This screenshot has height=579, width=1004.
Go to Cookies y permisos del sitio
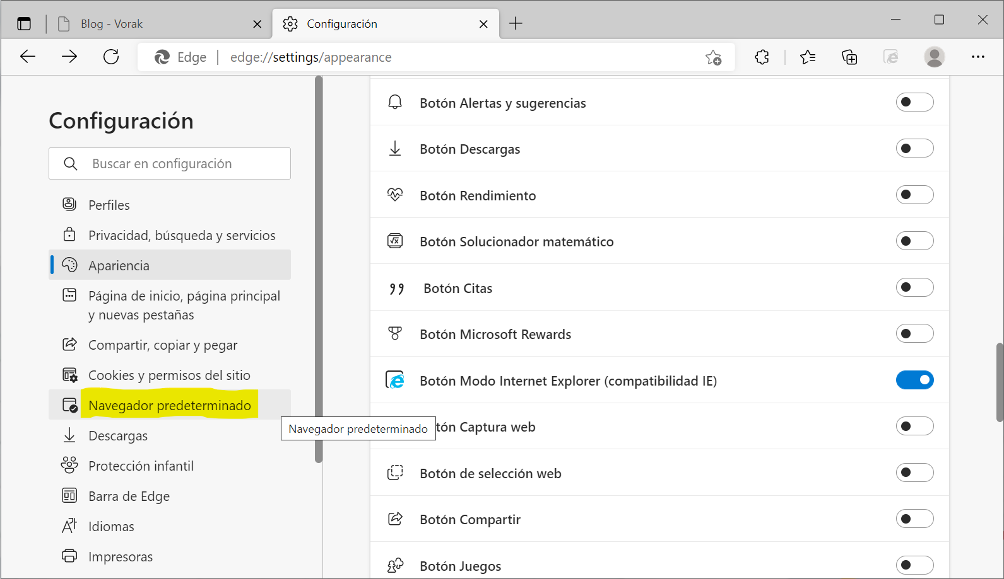[170, 375]
